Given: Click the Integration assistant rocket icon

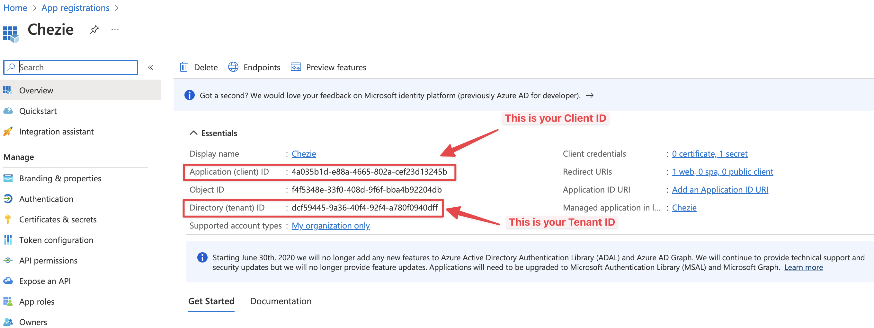Looking at the screenshot, I should click(x=8, y=132).
